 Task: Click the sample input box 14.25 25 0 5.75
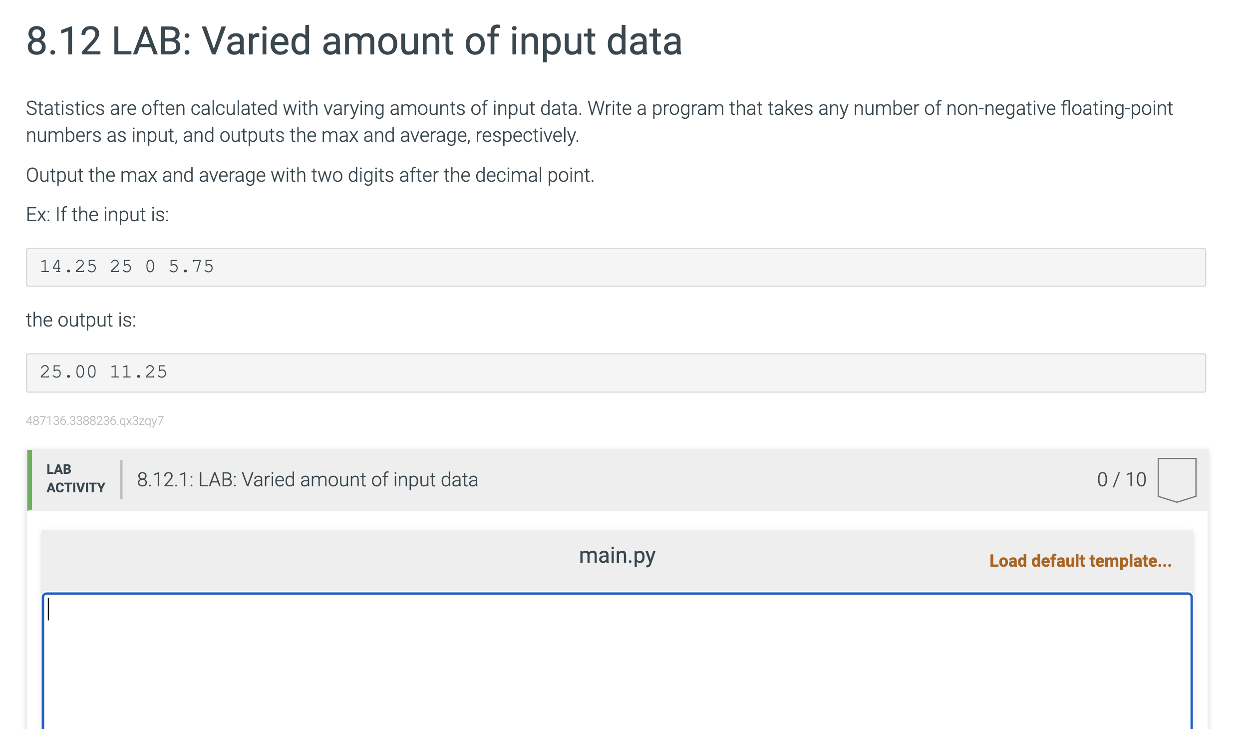click(x=616, y=267)
